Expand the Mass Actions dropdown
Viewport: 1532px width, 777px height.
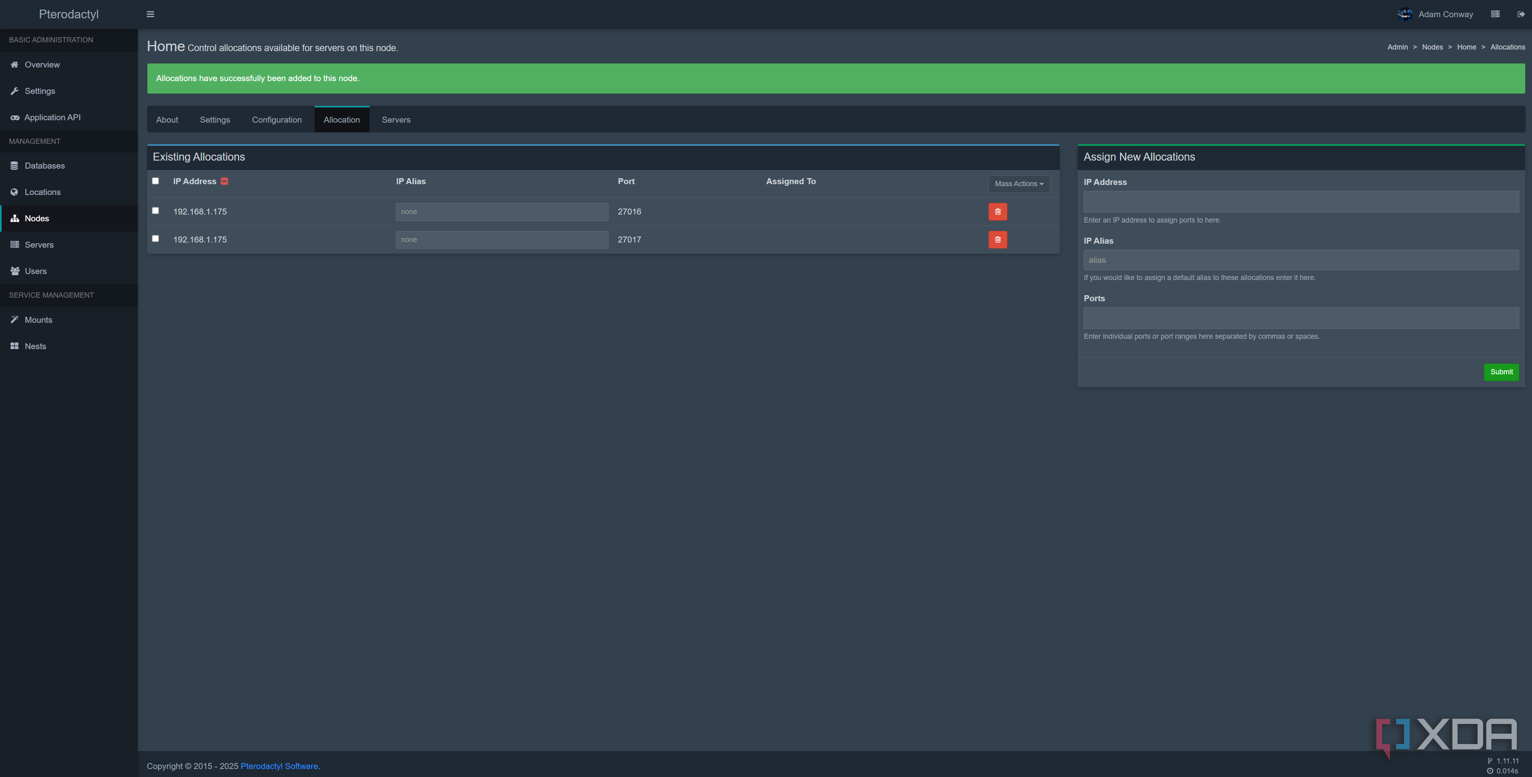(x=1019, y=184)
